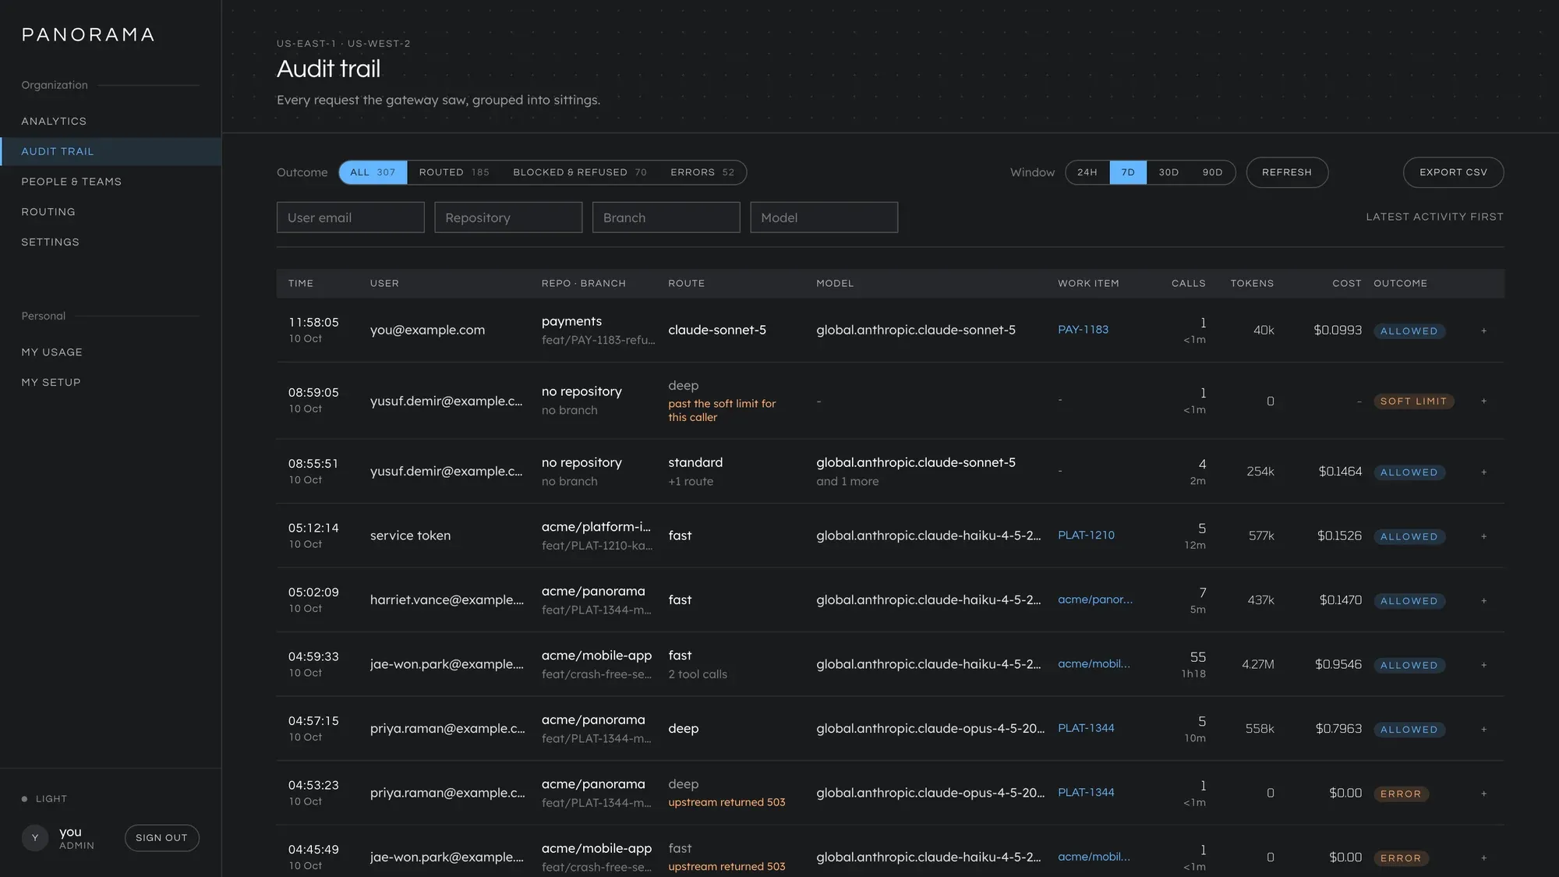Open Audit Trail in the sidebar
This screenshot has height=877, width=1559.
tap(111, 151)
